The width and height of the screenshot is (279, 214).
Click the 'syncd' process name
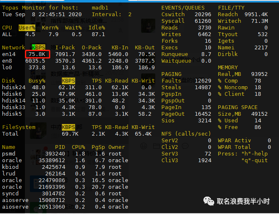coord(10,194)
